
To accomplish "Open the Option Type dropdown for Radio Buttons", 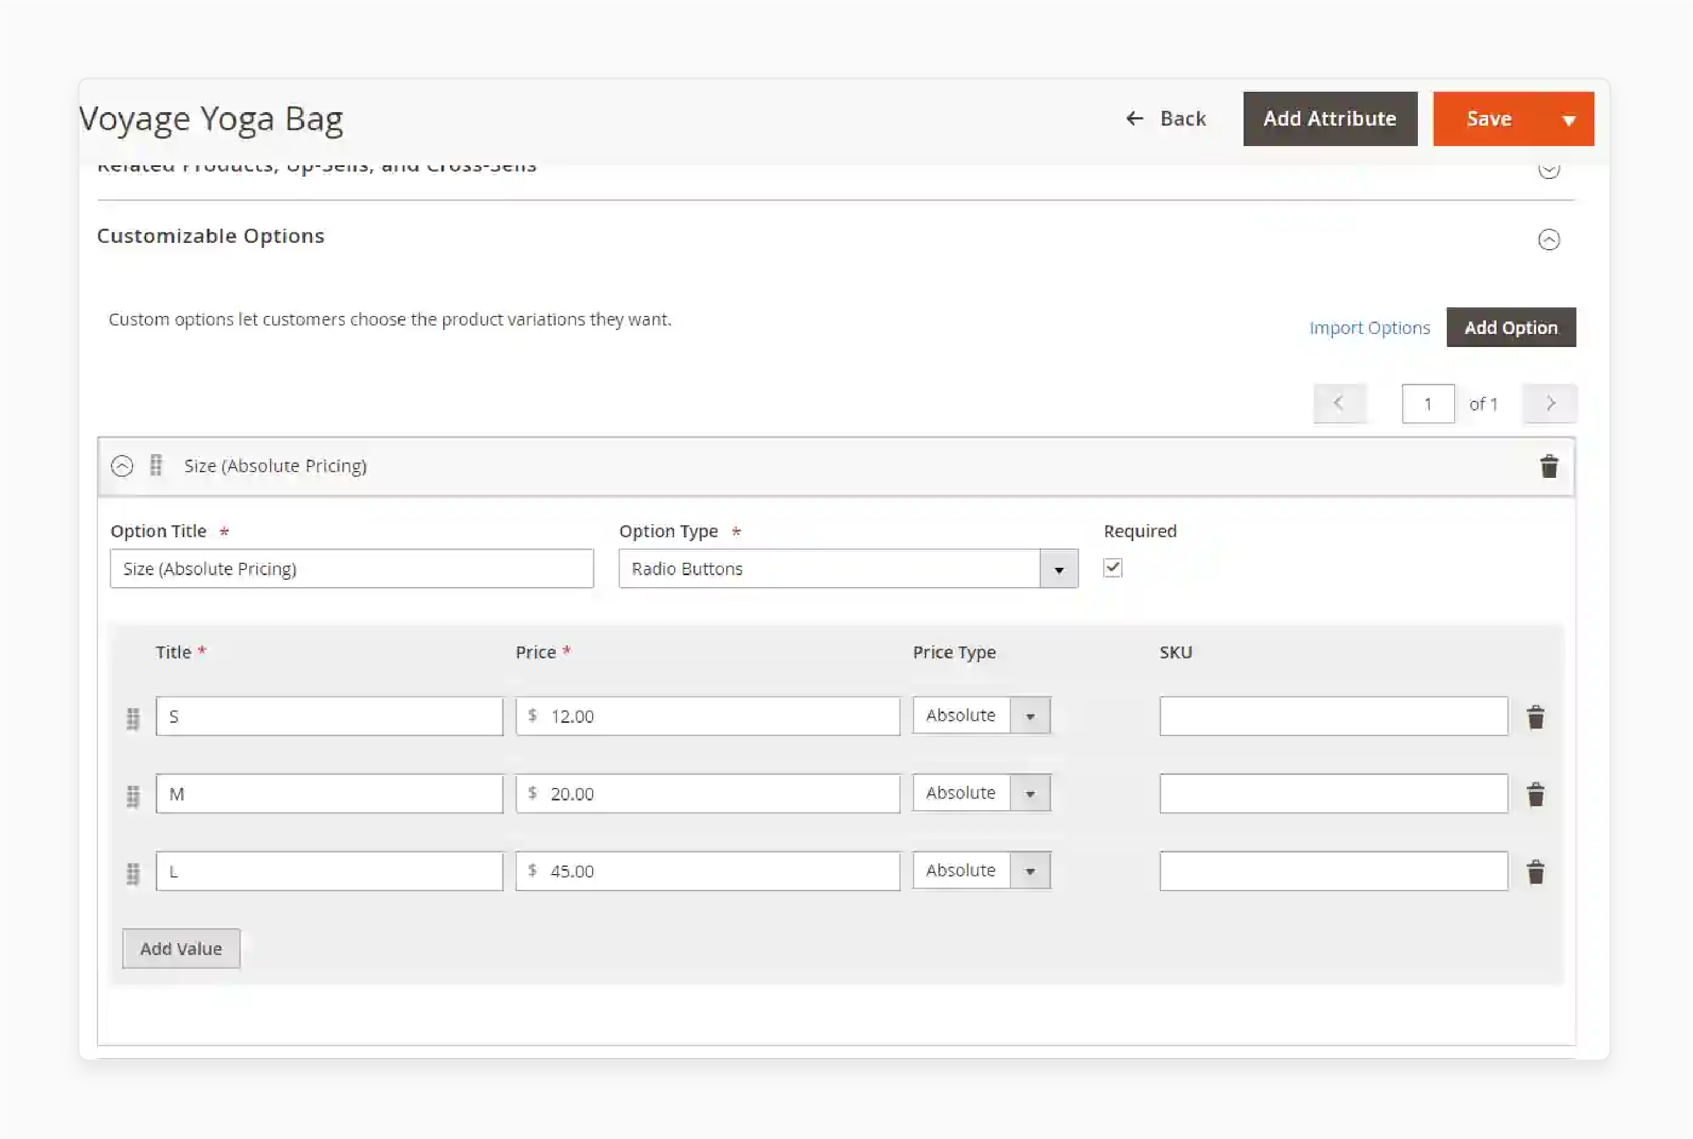I will click(x=1057, y=568).
